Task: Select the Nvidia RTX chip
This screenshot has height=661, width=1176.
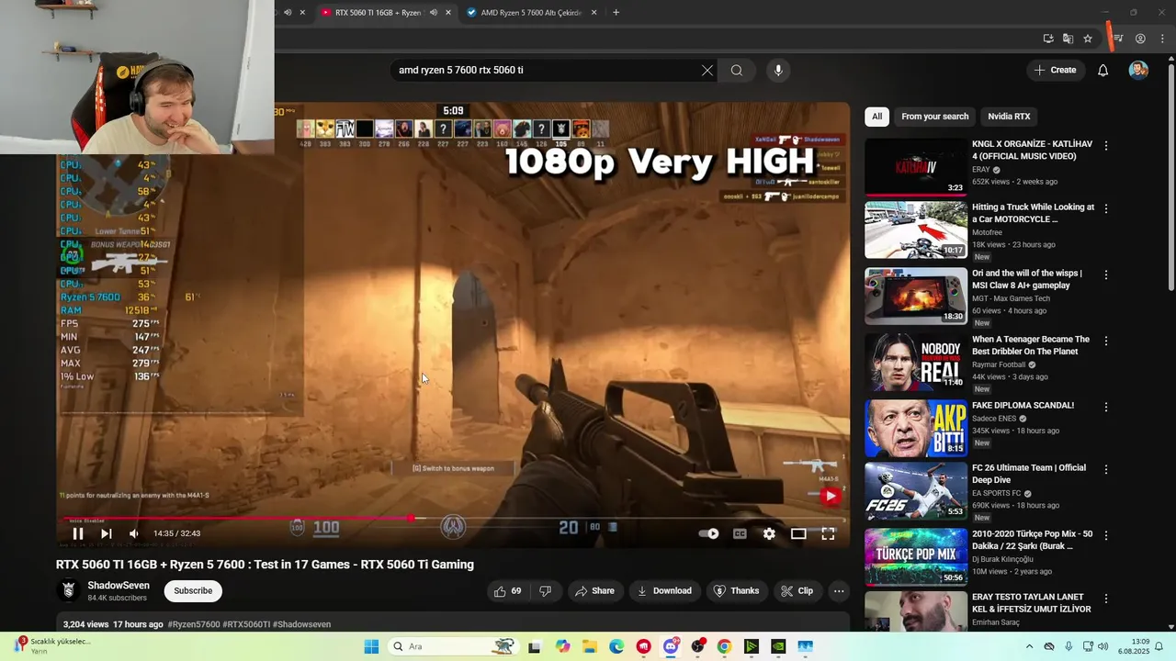Action: [x=1009, y=117]
